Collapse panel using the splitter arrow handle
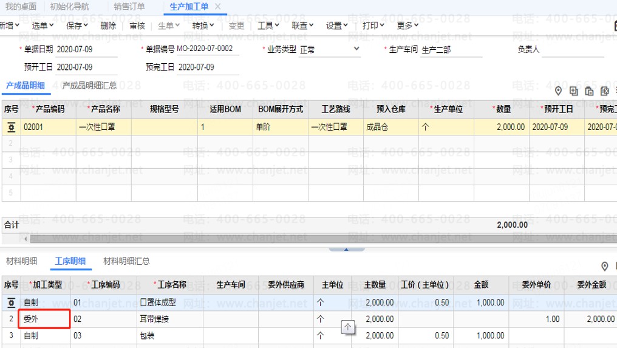The image size is (617, 348). (x=346, y=249)
